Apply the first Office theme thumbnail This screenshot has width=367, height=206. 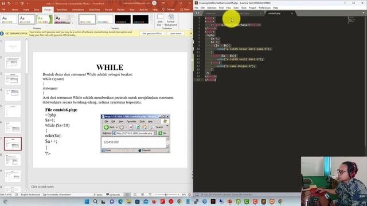pyautogui.click(x=9, y=19)
